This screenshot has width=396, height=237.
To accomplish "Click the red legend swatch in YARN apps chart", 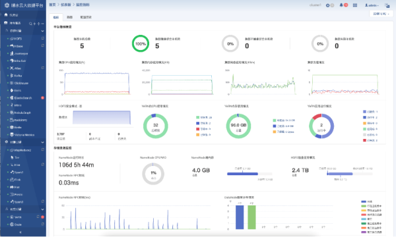I will coord(364,140).
